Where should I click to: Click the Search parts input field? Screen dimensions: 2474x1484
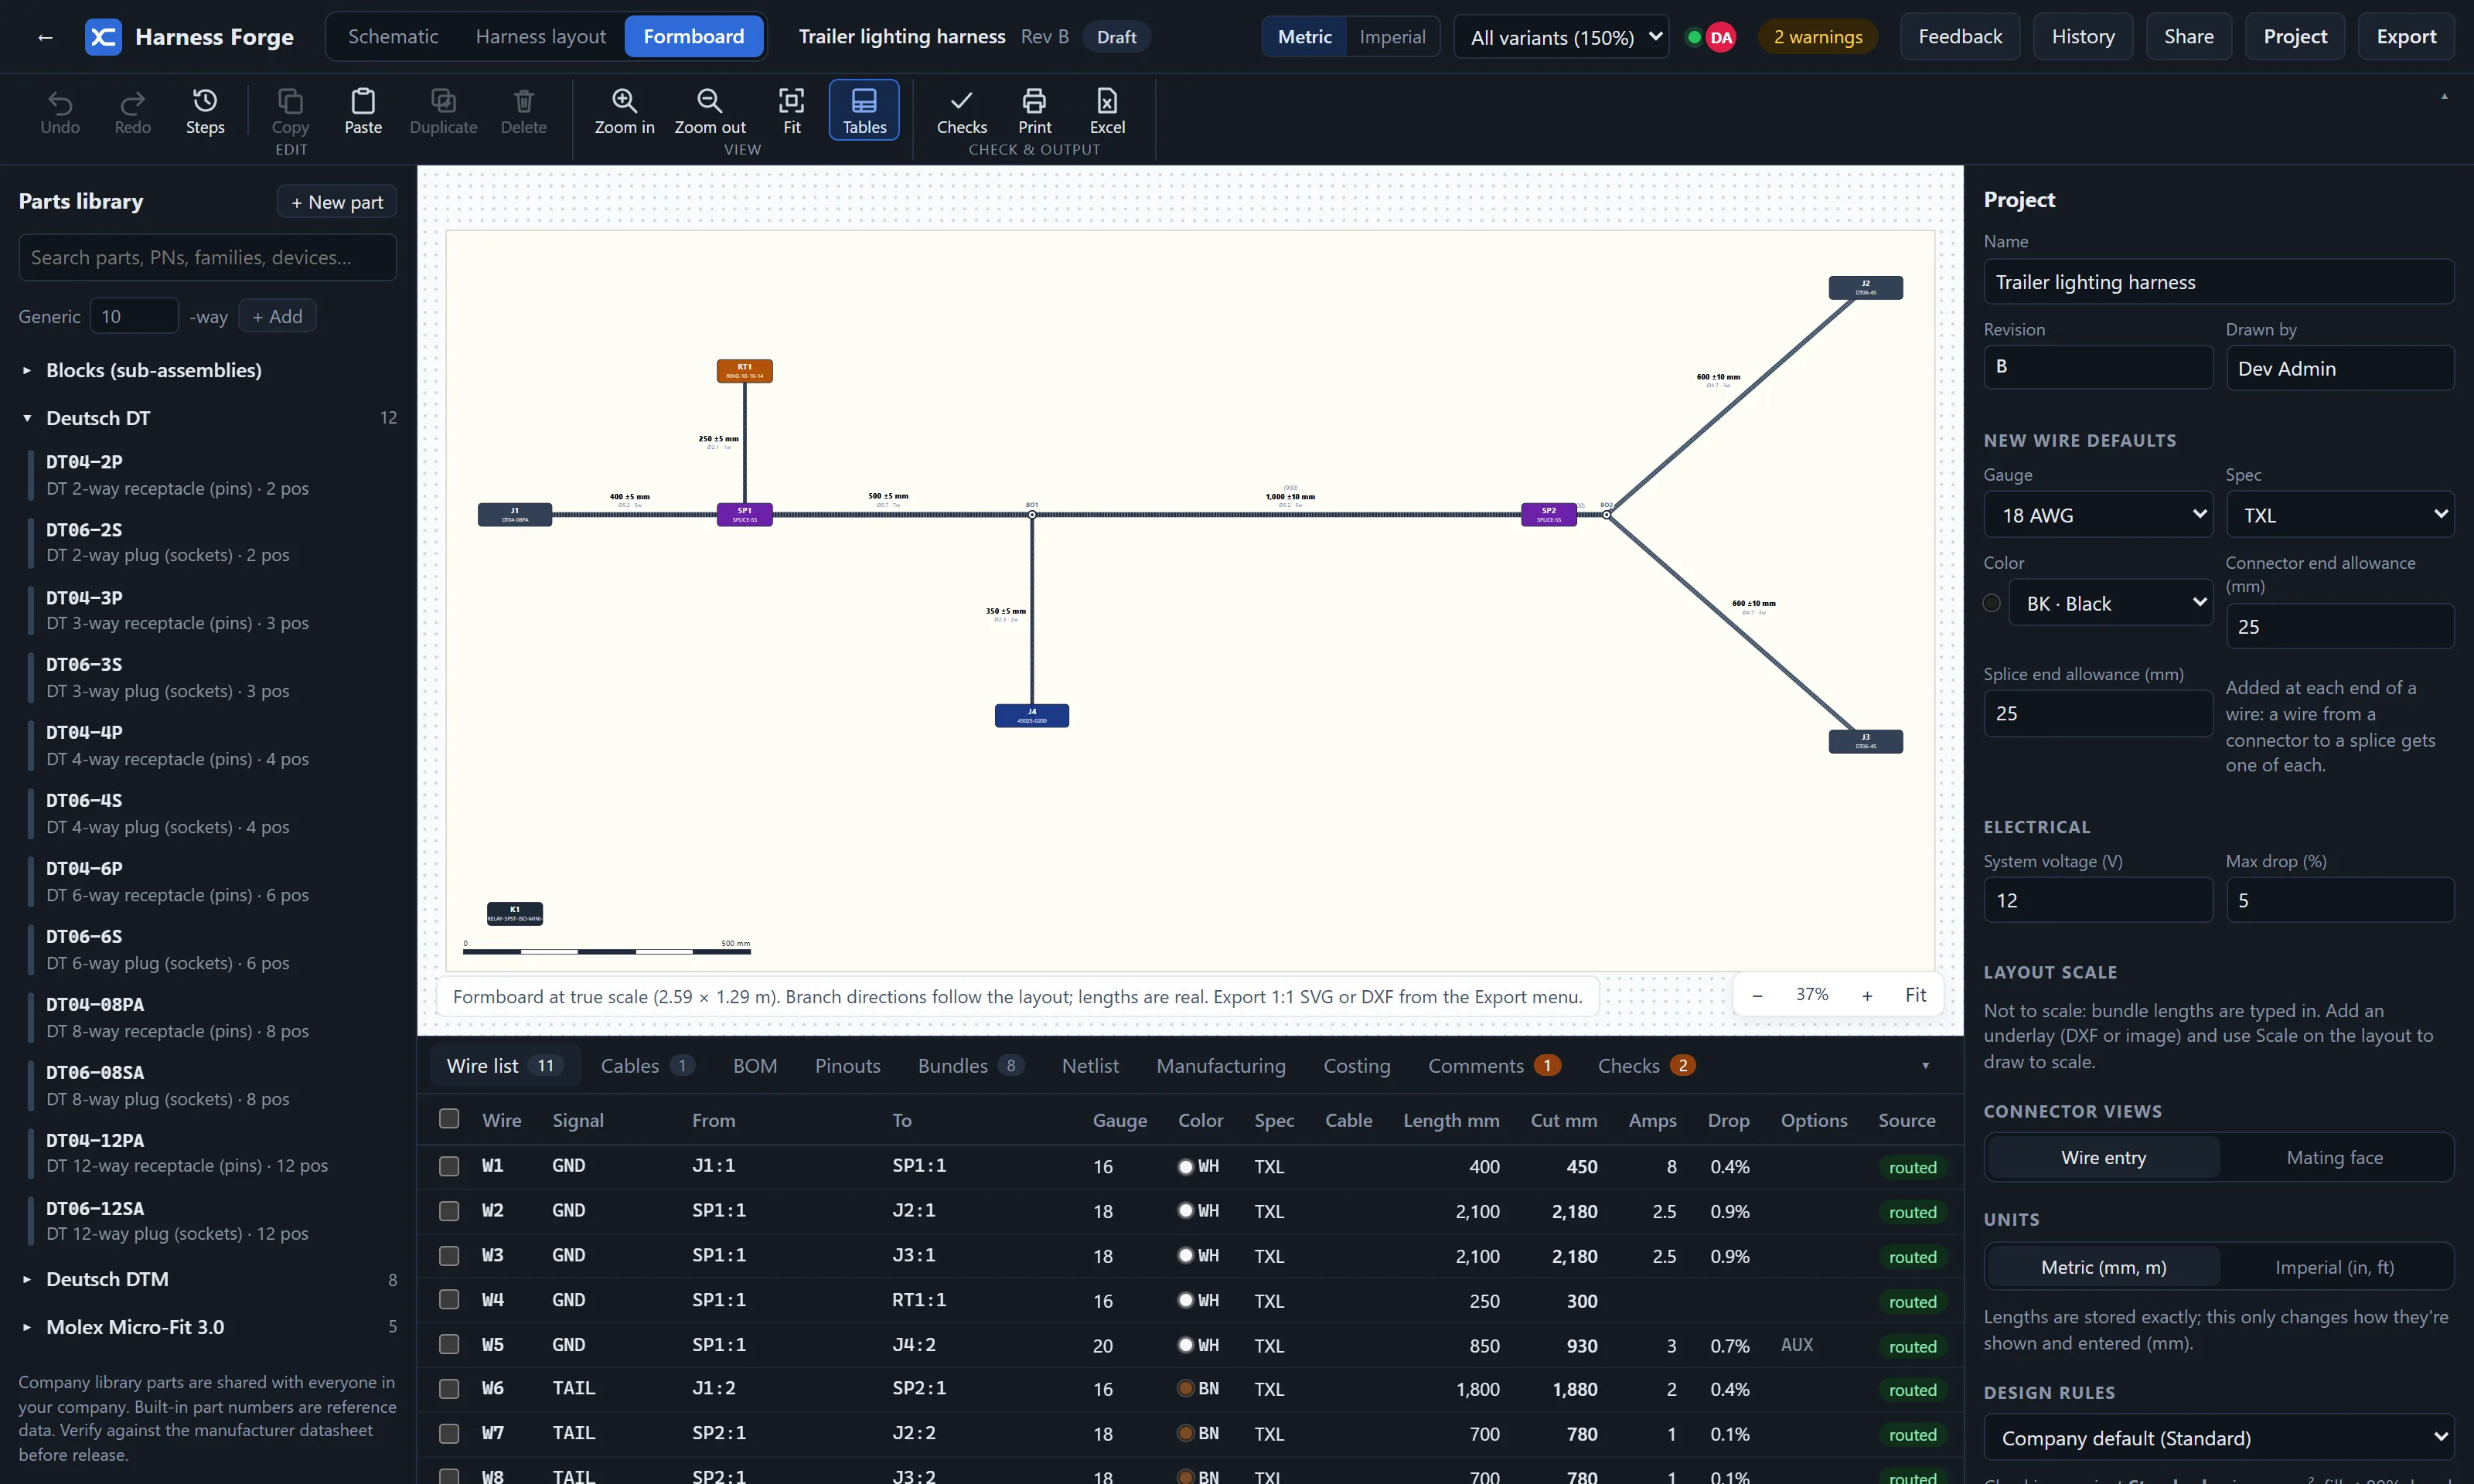click(208, 258)
